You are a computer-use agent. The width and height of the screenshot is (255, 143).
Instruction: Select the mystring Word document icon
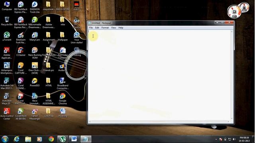[x=63, y=112]
